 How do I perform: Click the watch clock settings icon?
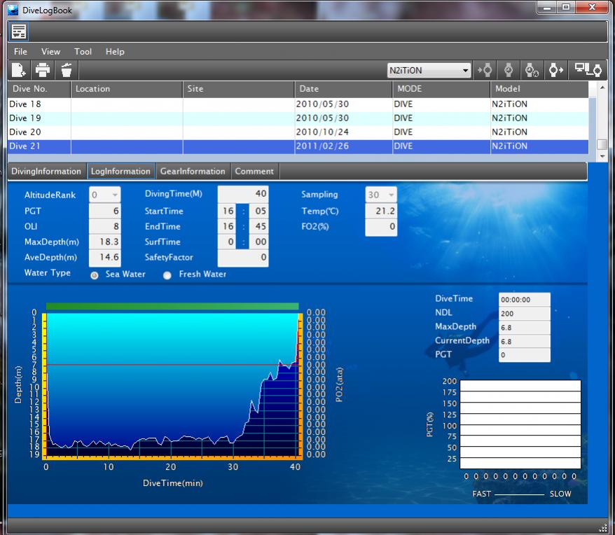532,70
